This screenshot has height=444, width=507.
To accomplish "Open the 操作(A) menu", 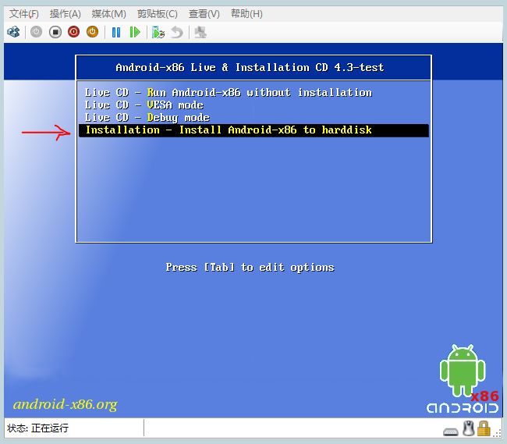I will [x=65, y=14].
